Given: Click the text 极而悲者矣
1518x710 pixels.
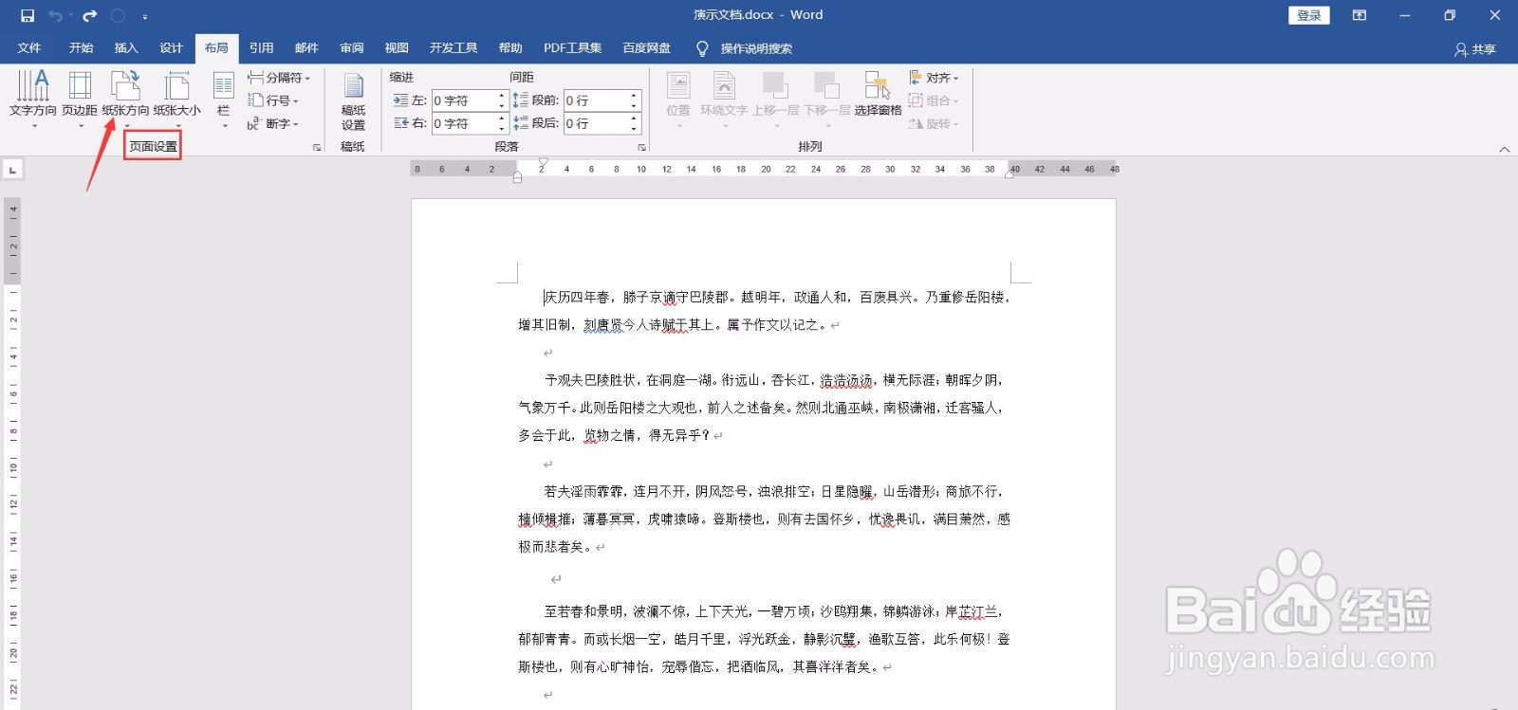Looking at the screenshot, I should tap(551, 547).
